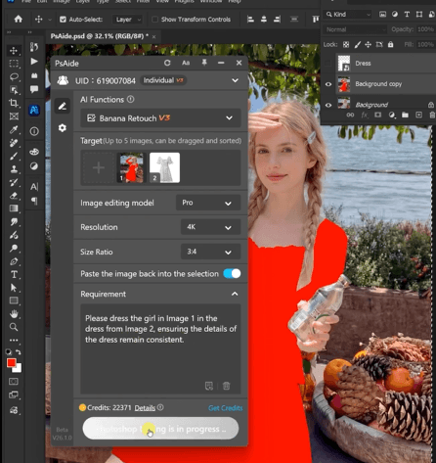Click the red foreground color swatch
The width and height of the screenshot is (436, 463).
tap(12, 363)
